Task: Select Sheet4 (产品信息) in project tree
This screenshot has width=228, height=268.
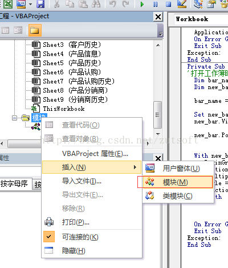Action: pyautogui.click(x=72, y=54)
